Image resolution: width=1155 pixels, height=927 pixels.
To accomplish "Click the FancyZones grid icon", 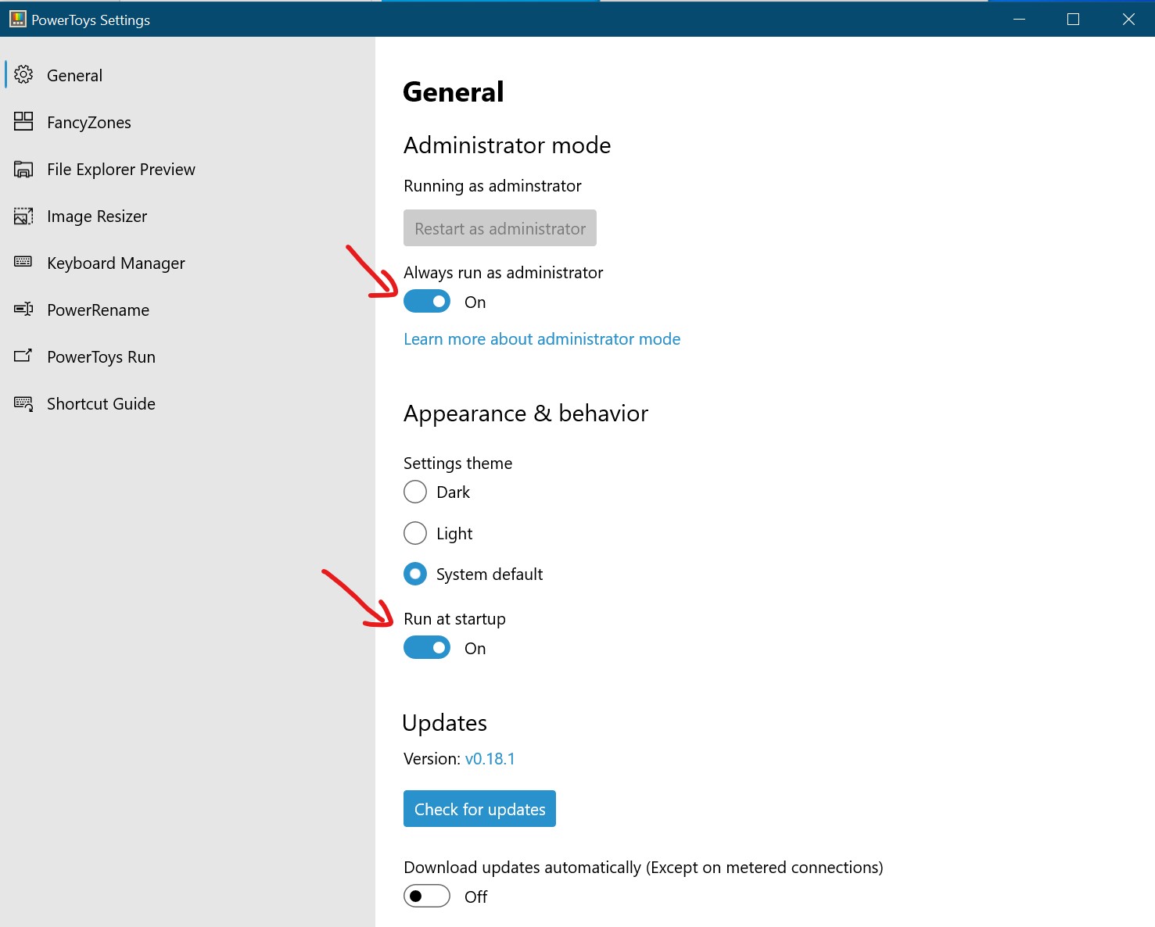I will (x=23, y=122).
